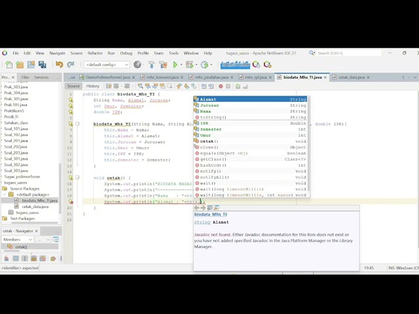Viewport: 419px width, 314px height.
Task: Switch to the Files panel tab
Action: pos(25,77)
